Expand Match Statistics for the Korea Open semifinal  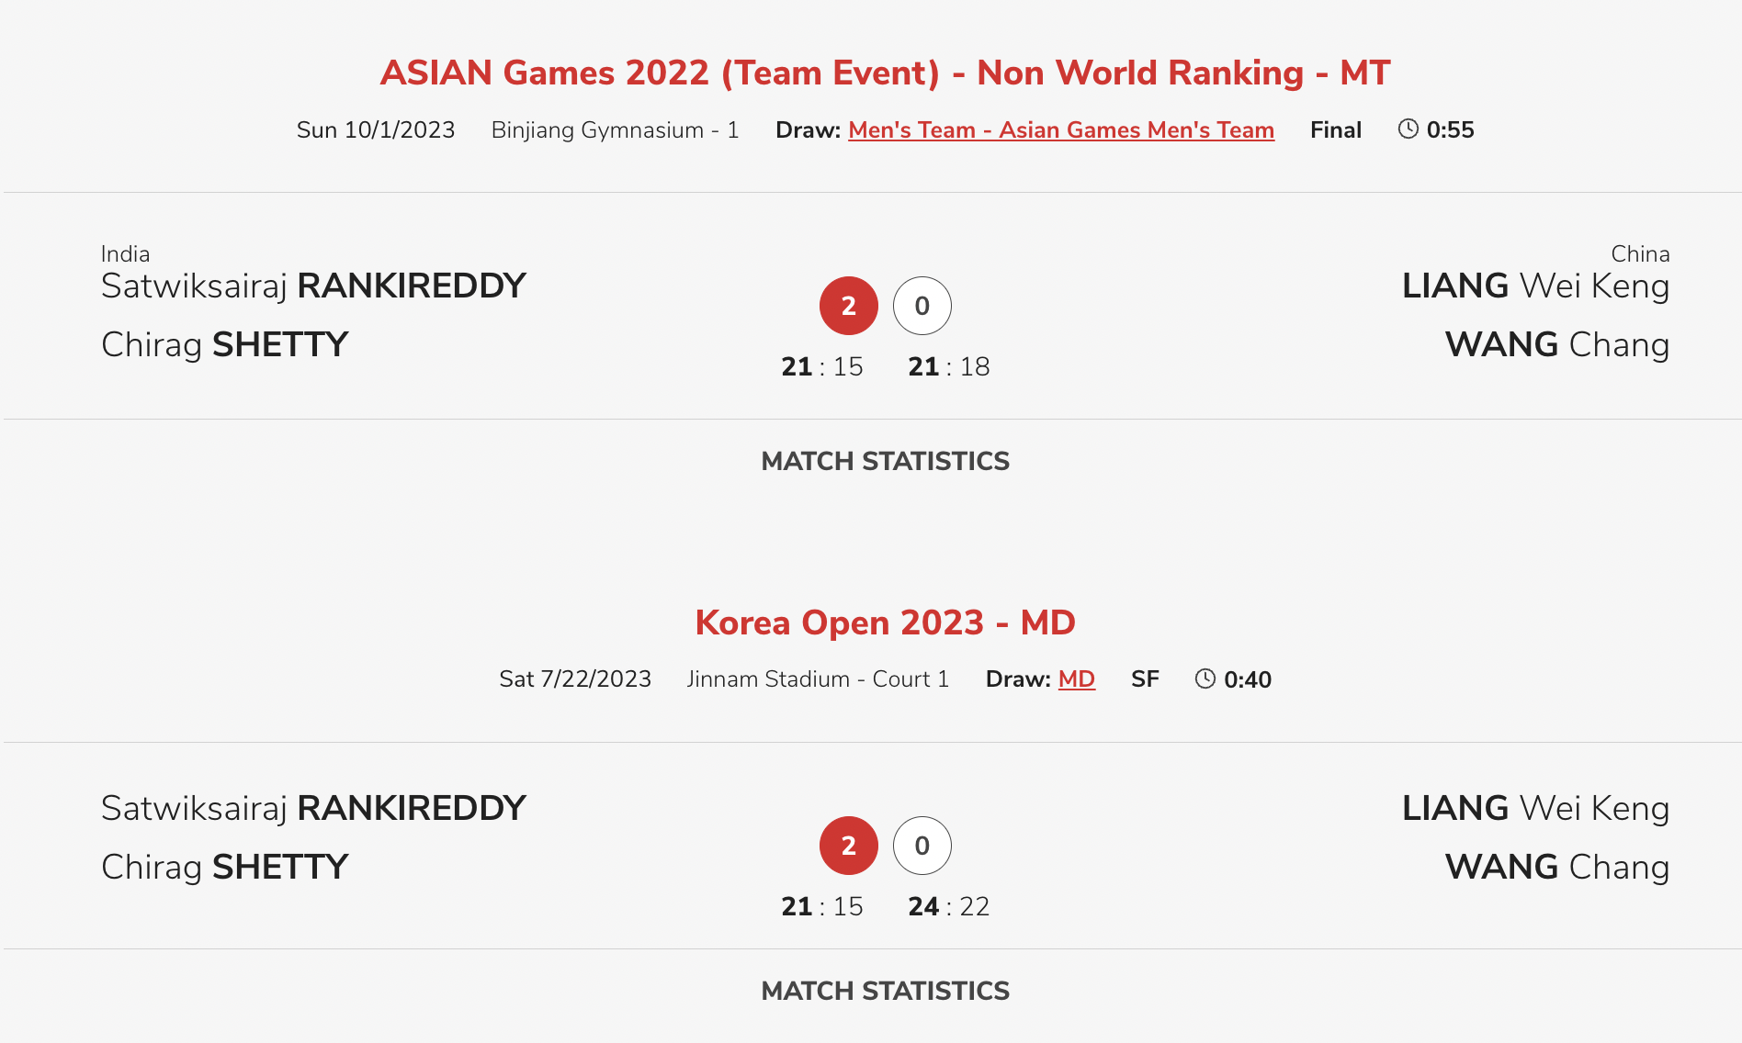[x=885, y=991]
